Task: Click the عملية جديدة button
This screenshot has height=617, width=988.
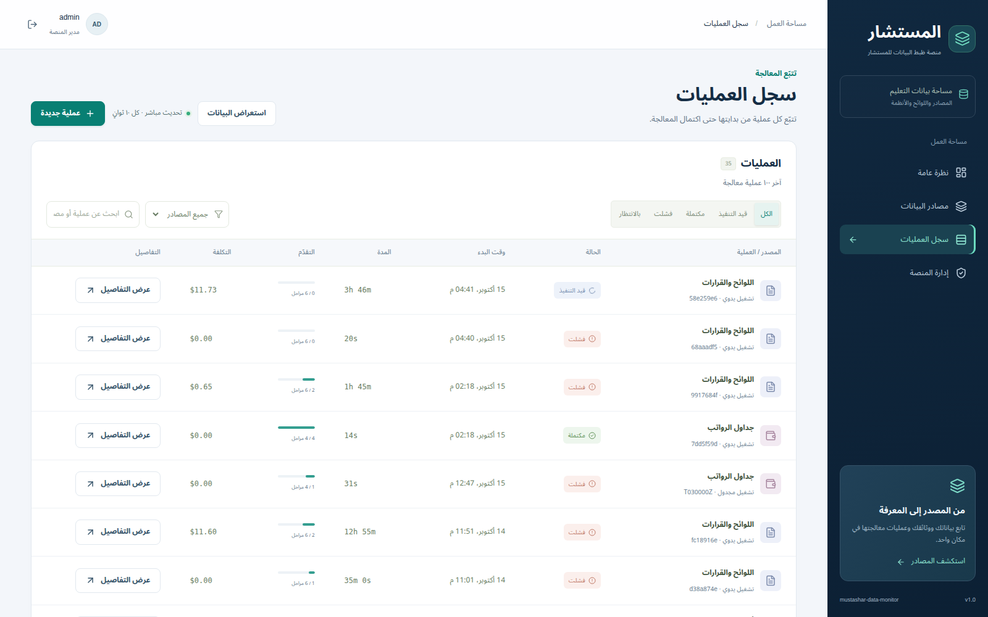Action: 68,114
